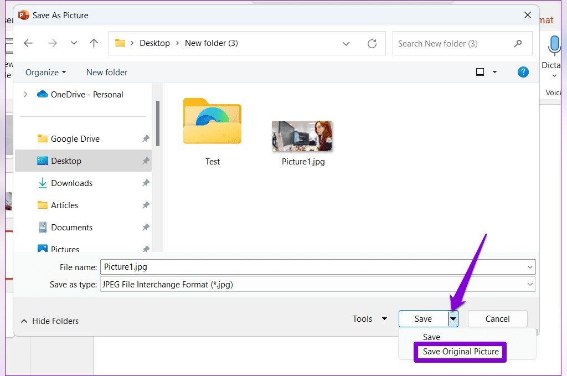Change the view layout icon

(480, 72)
